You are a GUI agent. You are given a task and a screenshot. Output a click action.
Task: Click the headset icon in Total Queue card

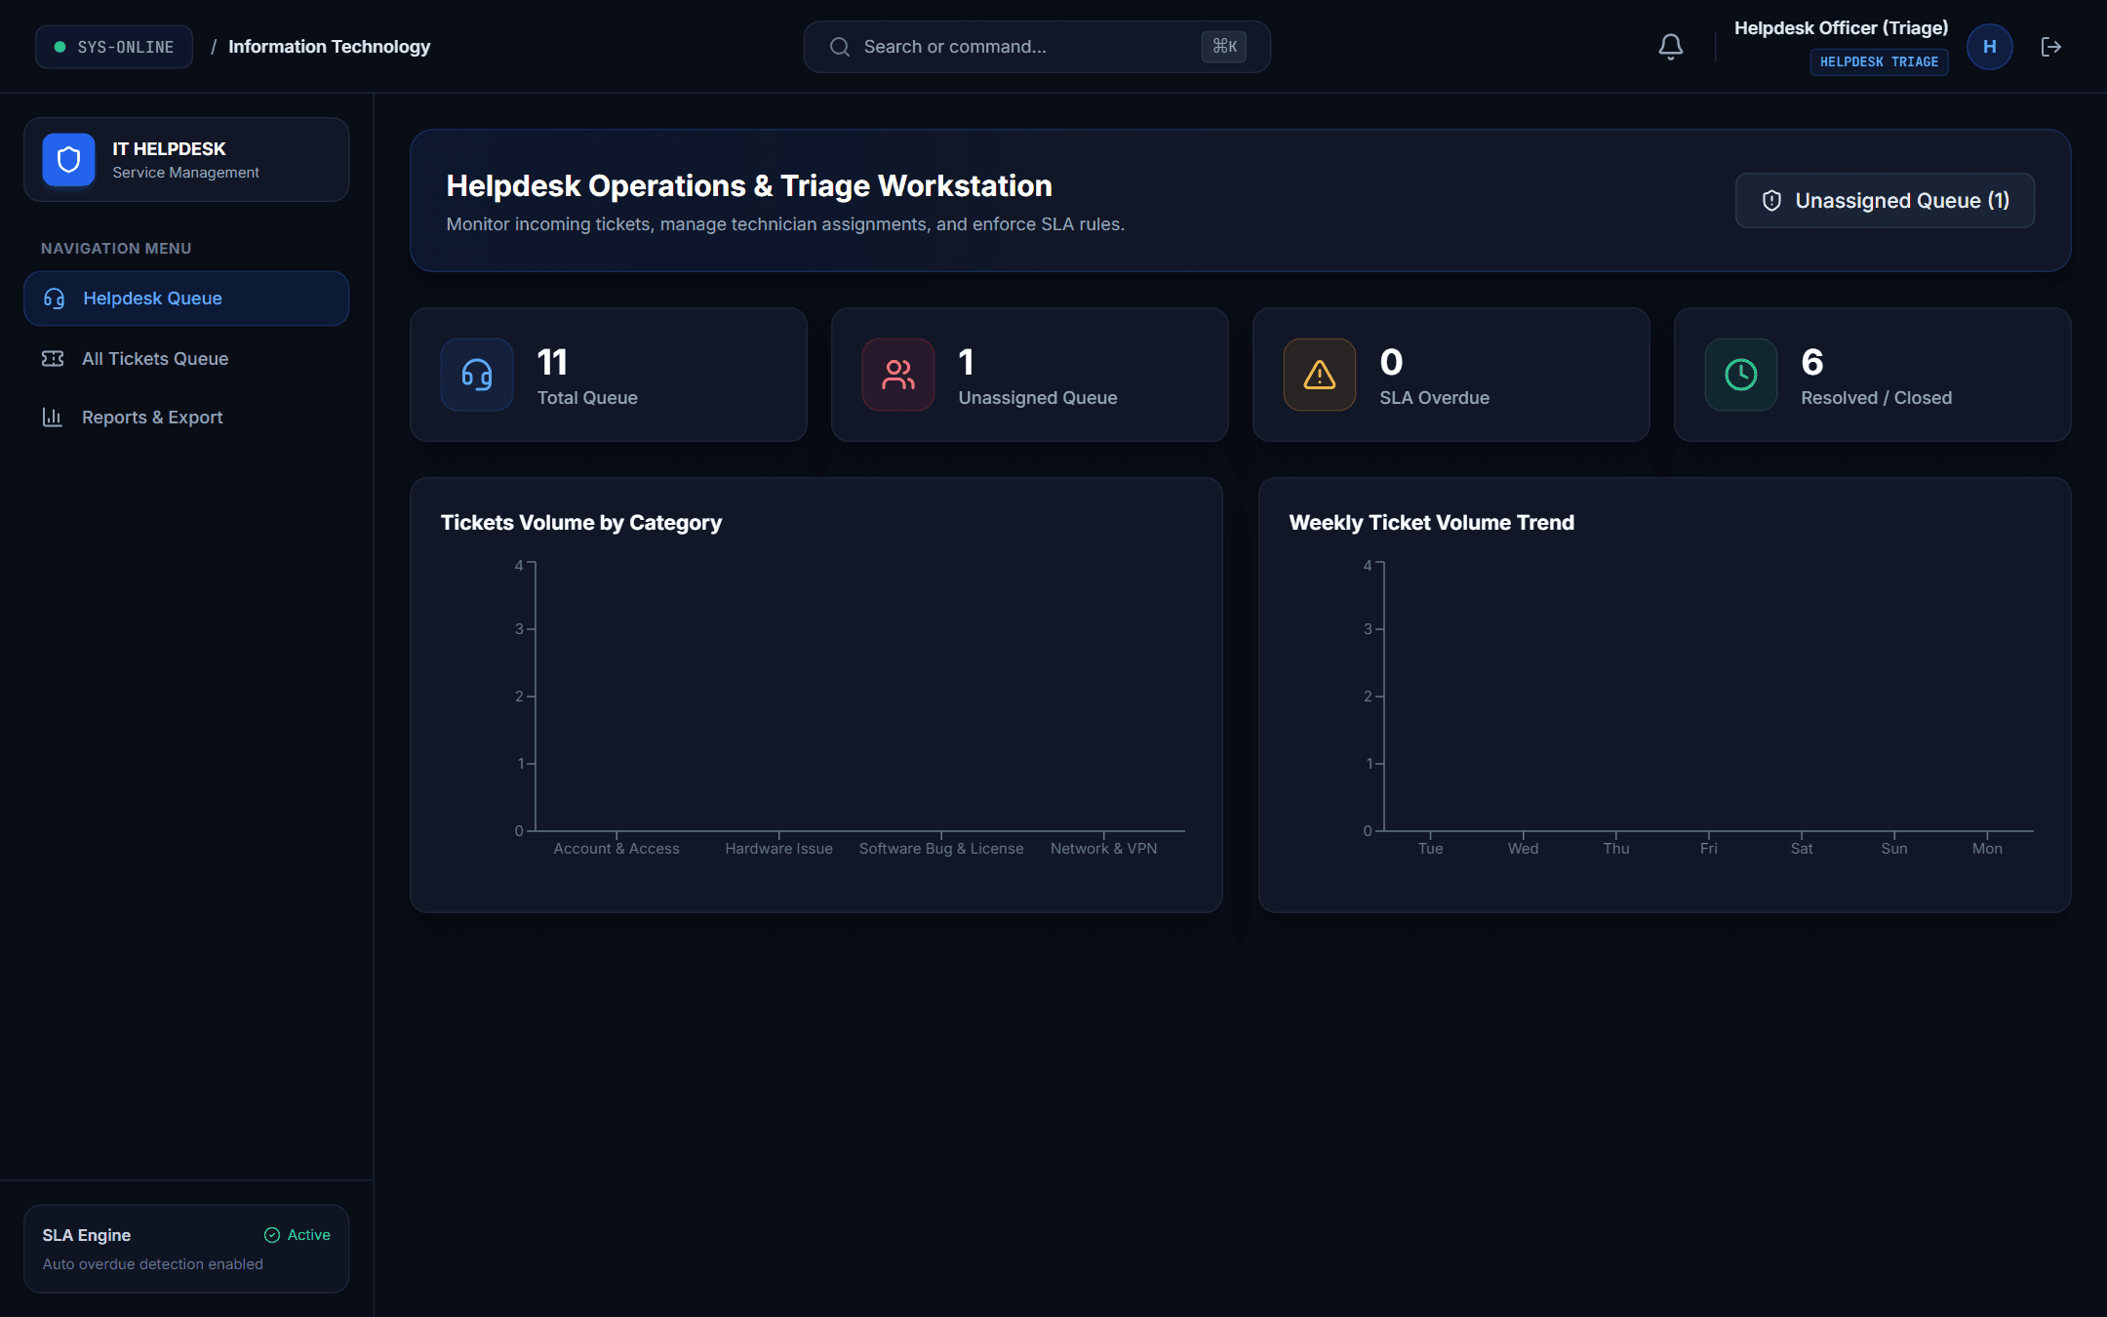point(477,375)
